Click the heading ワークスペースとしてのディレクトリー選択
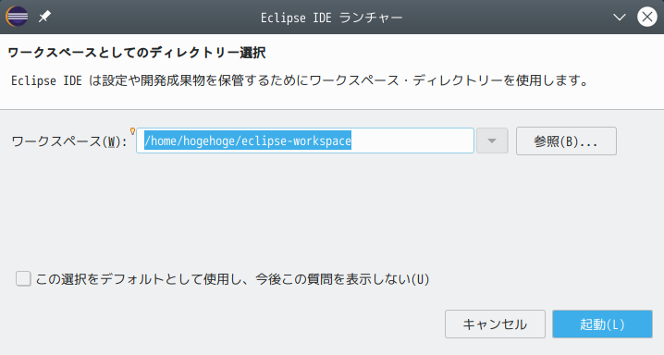Viewport: 664px width, 355px height. [136, 53]
